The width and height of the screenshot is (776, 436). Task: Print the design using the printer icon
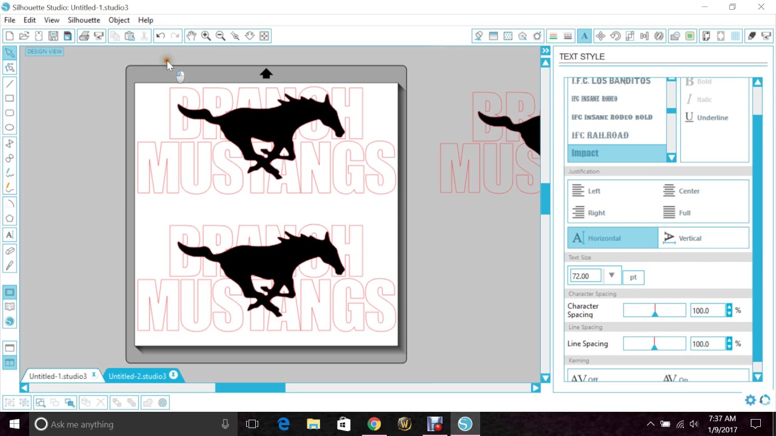click(x=84, y=36)
